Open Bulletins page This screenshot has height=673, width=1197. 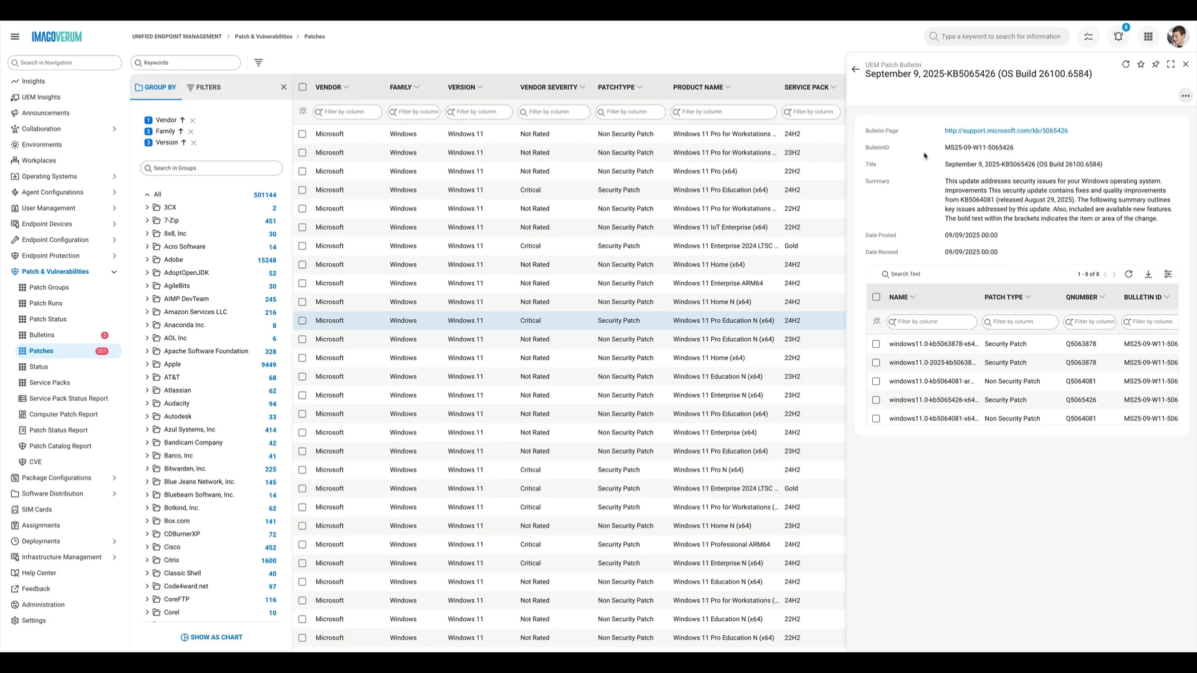click(42, 335)
